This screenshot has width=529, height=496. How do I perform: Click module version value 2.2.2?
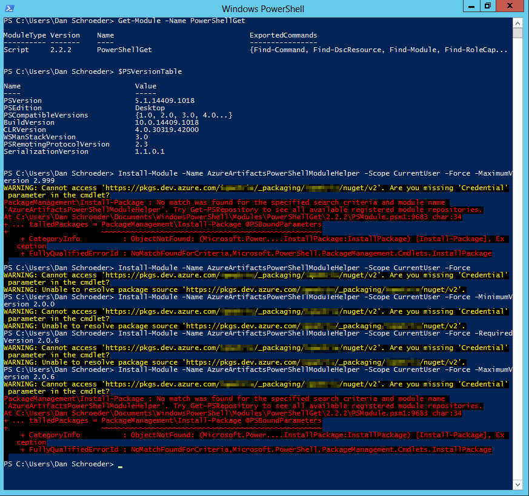[61, 50]
